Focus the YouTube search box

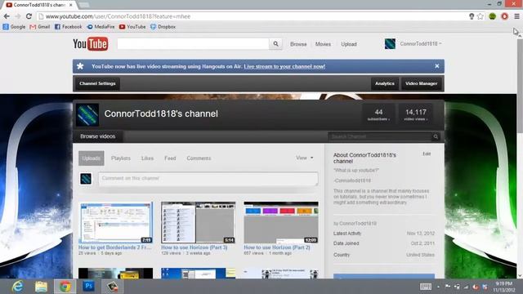tap(193, 43)
